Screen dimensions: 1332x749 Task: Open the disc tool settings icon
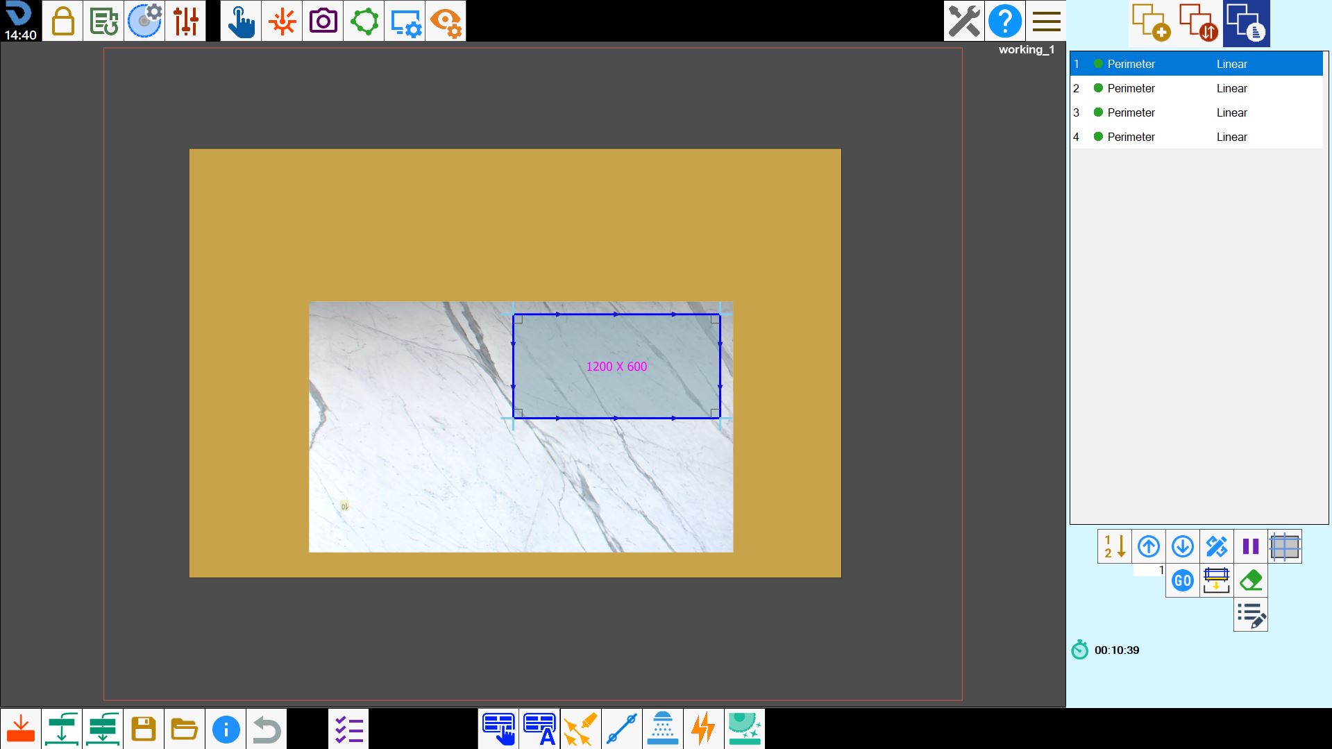click(x=144, y=21)
